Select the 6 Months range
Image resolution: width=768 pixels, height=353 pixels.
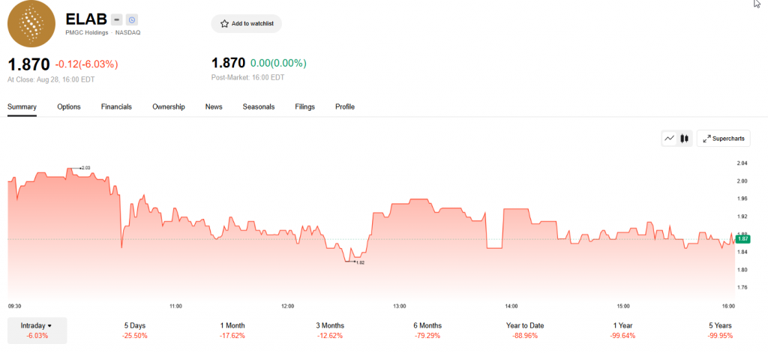coord(427,331)
